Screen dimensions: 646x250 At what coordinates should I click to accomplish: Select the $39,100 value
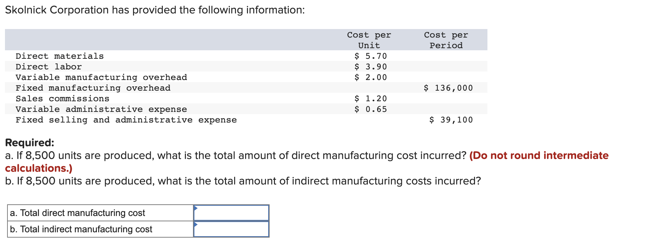451,120
